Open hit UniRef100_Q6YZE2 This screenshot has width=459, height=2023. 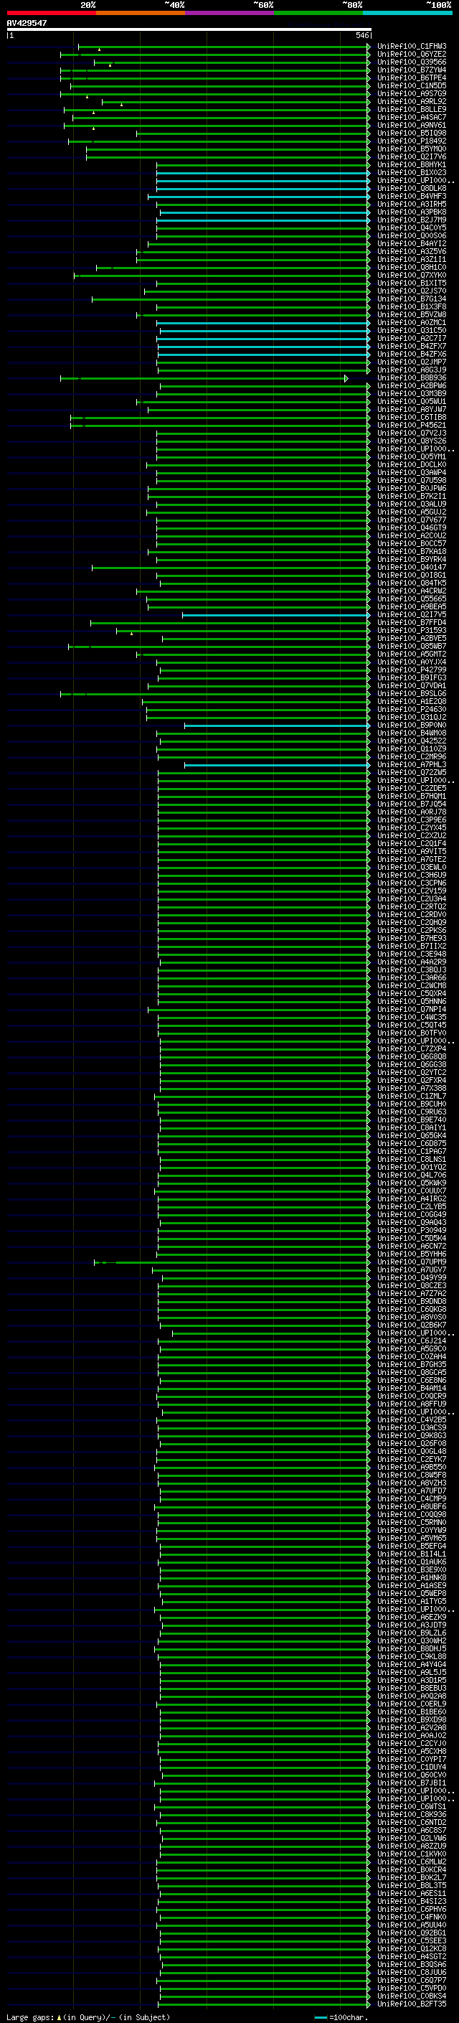412,55
